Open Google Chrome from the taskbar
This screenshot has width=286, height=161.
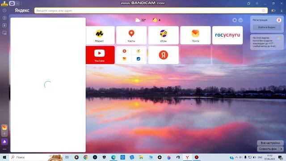point(85,157)
